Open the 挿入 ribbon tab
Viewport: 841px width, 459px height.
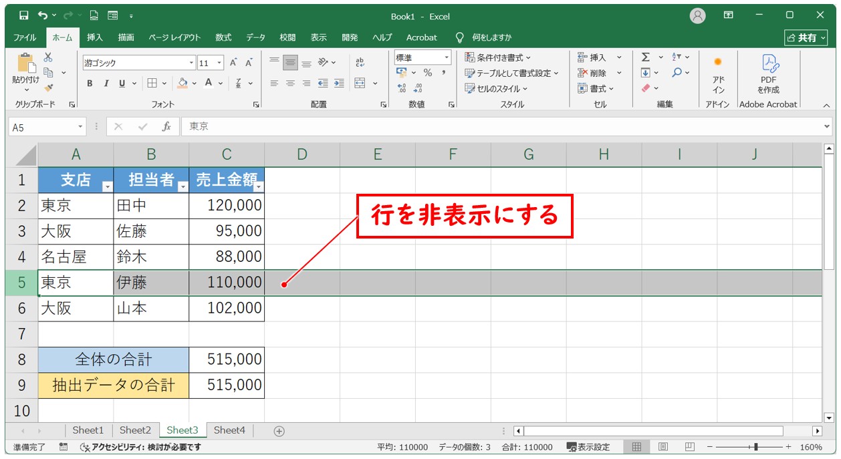(x=94, y=37)
